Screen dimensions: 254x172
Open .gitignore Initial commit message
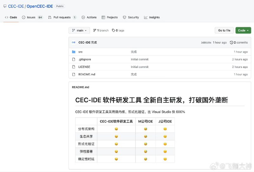click(140, 59)
